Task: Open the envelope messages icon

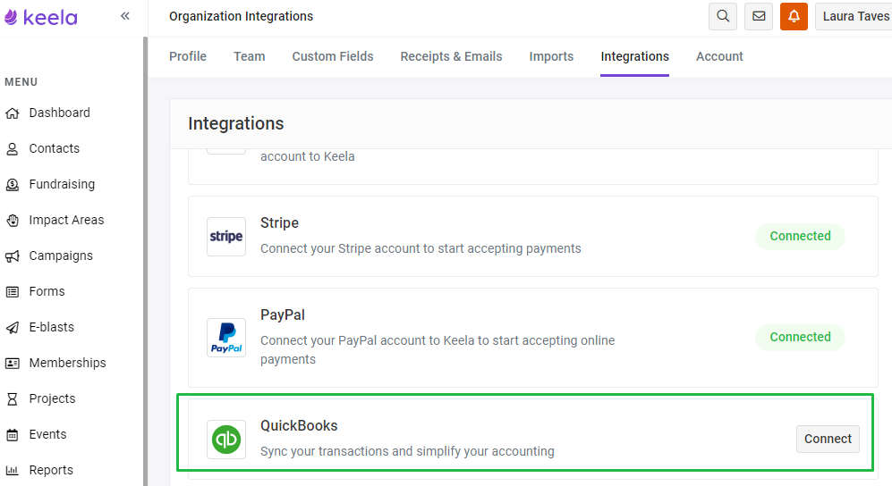Action: coord(759,16)
